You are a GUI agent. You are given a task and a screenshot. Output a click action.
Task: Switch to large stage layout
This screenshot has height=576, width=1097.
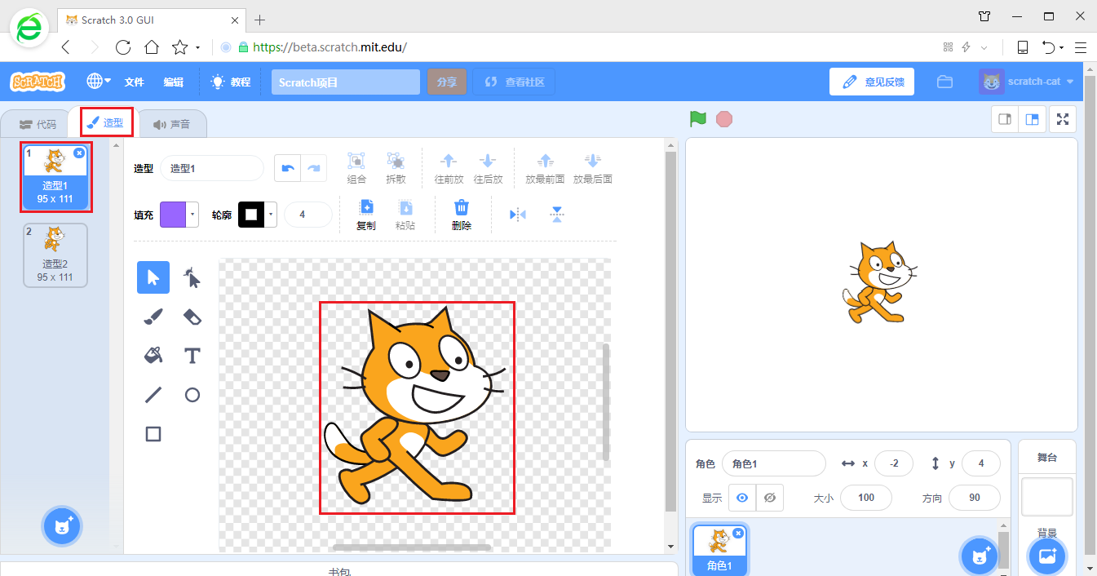(1032, 119)
